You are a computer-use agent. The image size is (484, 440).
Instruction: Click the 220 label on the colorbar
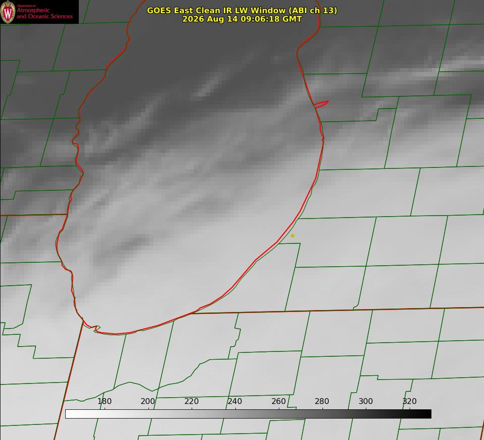pos(191,401)
